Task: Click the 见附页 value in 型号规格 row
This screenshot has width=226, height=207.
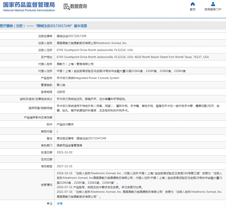Action: [61, 92]
